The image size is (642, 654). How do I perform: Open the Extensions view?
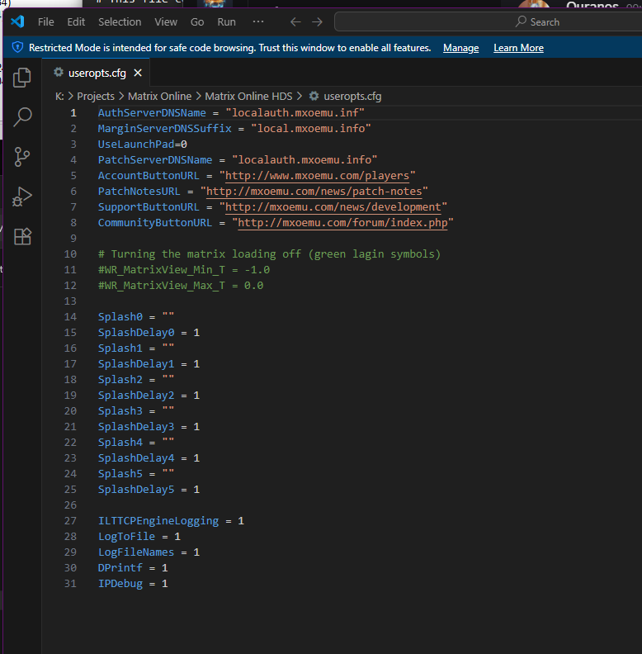[22, 237]
